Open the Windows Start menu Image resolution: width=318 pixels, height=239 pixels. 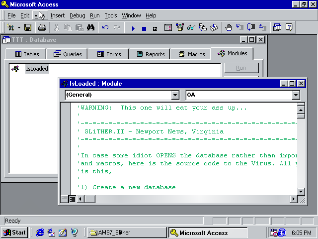click(x=14, y=233)
